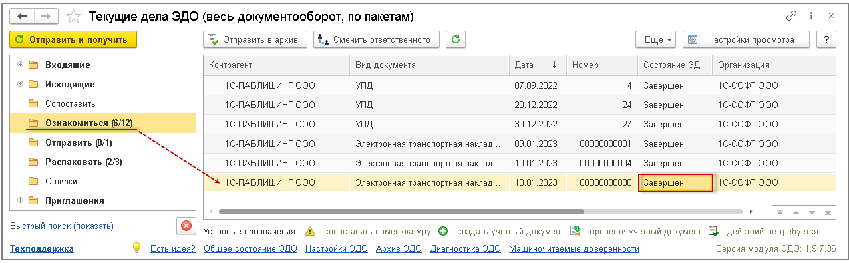Copy link using the chain icon
Viewport: 849px width, 263px height.
click(x=792, y=15)
